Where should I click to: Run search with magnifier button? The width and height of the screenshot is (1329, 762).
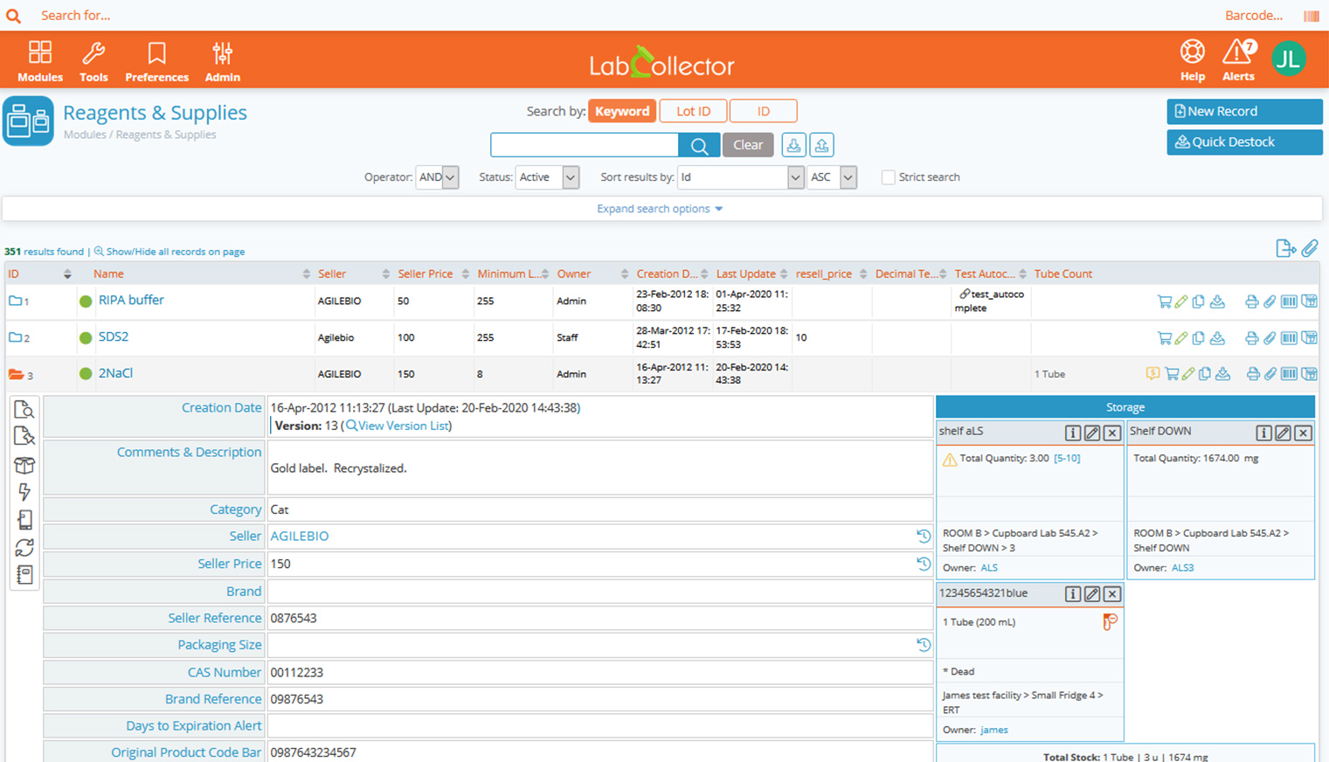(699, 145)
